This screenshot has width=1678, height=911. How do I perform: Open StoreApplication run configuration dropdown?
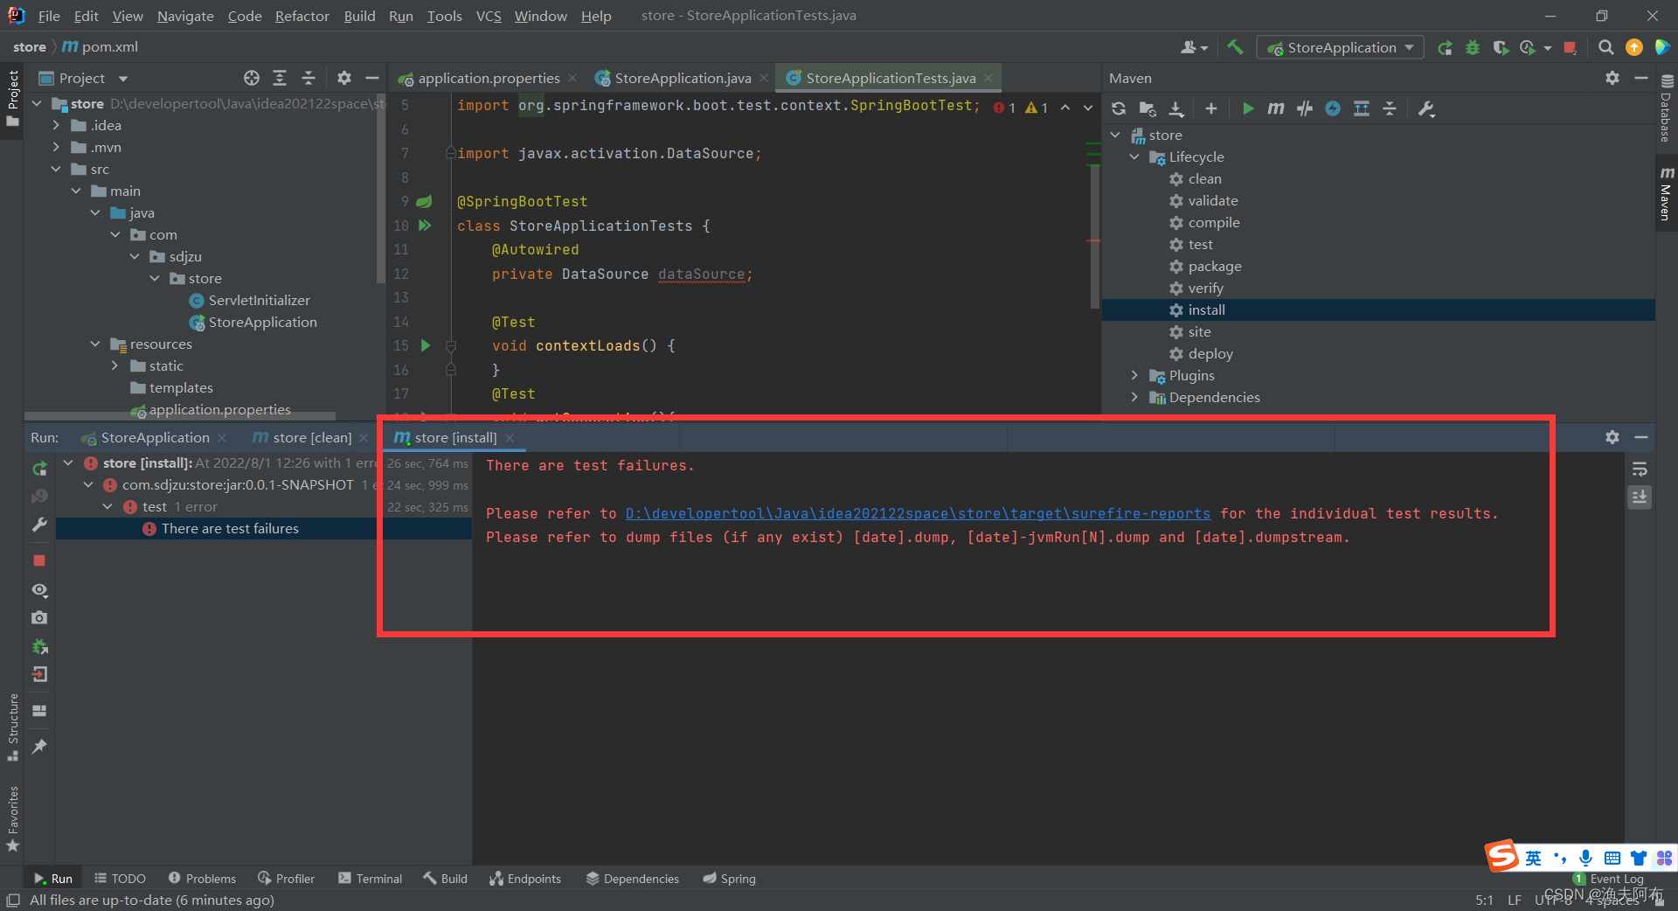(x=1340, y=47)
